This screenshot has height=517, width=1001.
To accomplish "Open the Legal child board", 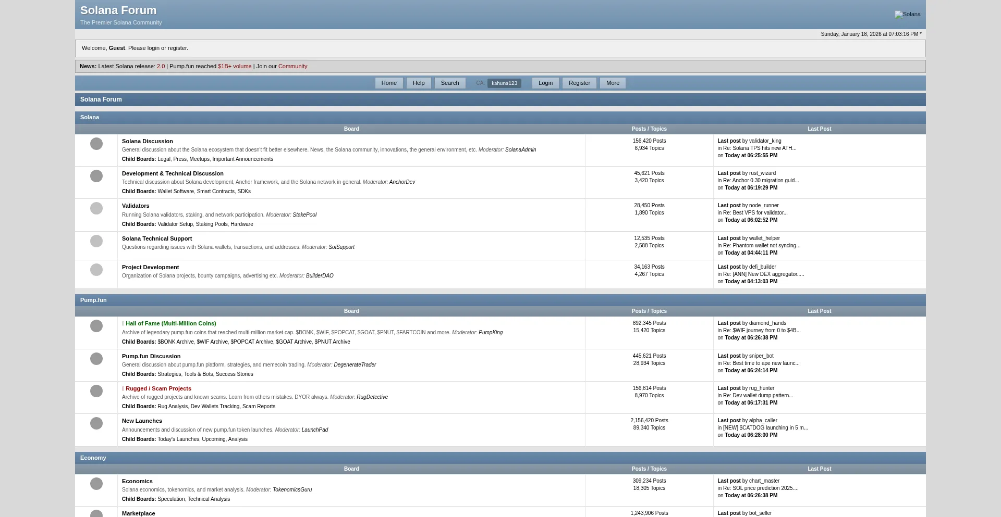I will click(164, 159).
